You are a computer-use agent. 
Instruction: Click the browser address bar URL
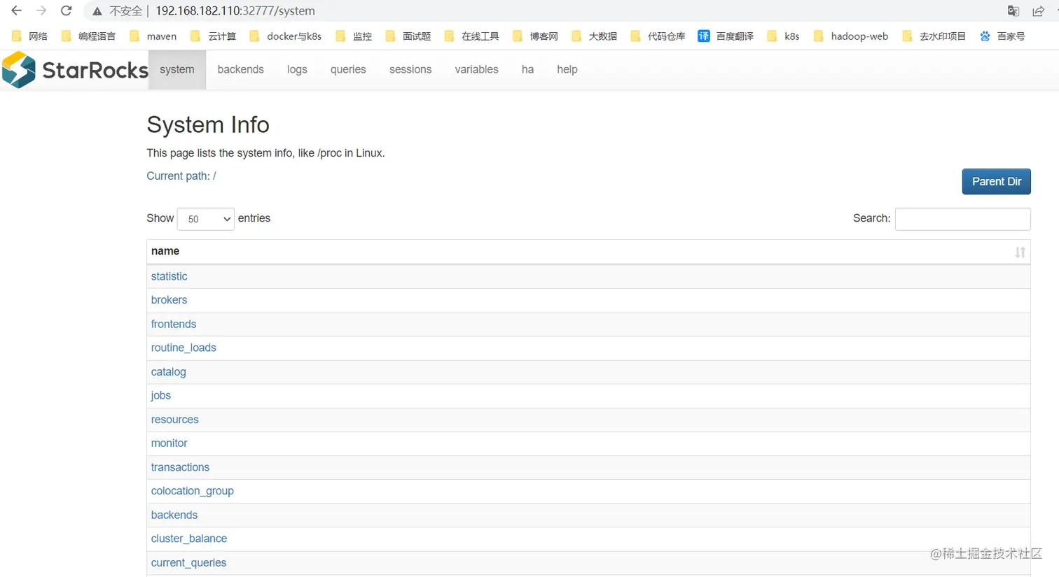(235, 11)
